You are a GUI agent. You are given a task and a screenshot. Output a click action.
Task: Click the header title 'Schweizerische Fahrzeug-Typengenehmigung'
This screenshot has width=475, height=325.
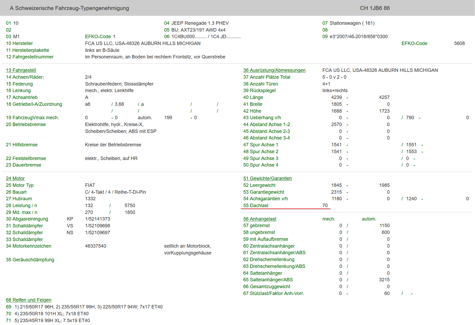pyautogui.click(x=72, y=8)
